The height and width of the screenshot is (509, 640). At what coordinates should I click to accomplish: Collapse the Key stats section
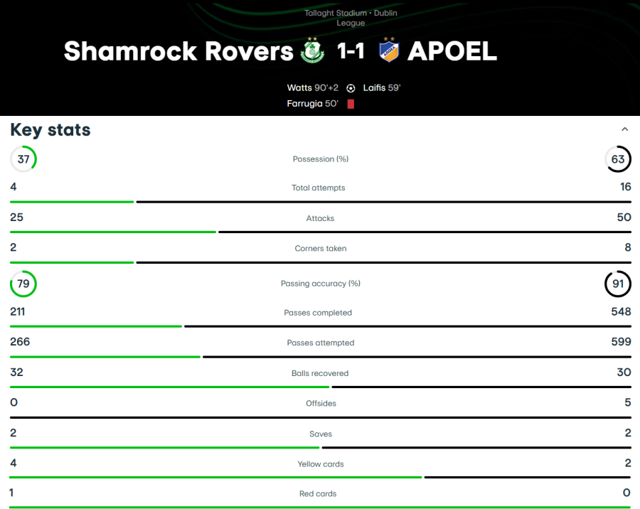tap(624, 129)
